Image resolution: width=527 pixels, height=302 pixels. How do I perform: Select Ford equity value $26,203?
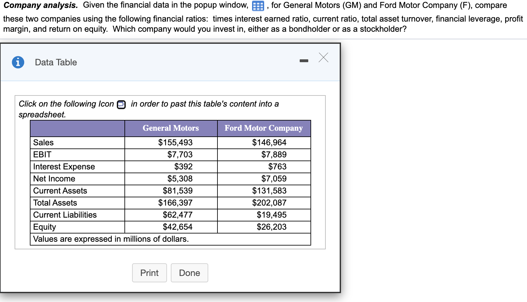(x=272, y=227)
